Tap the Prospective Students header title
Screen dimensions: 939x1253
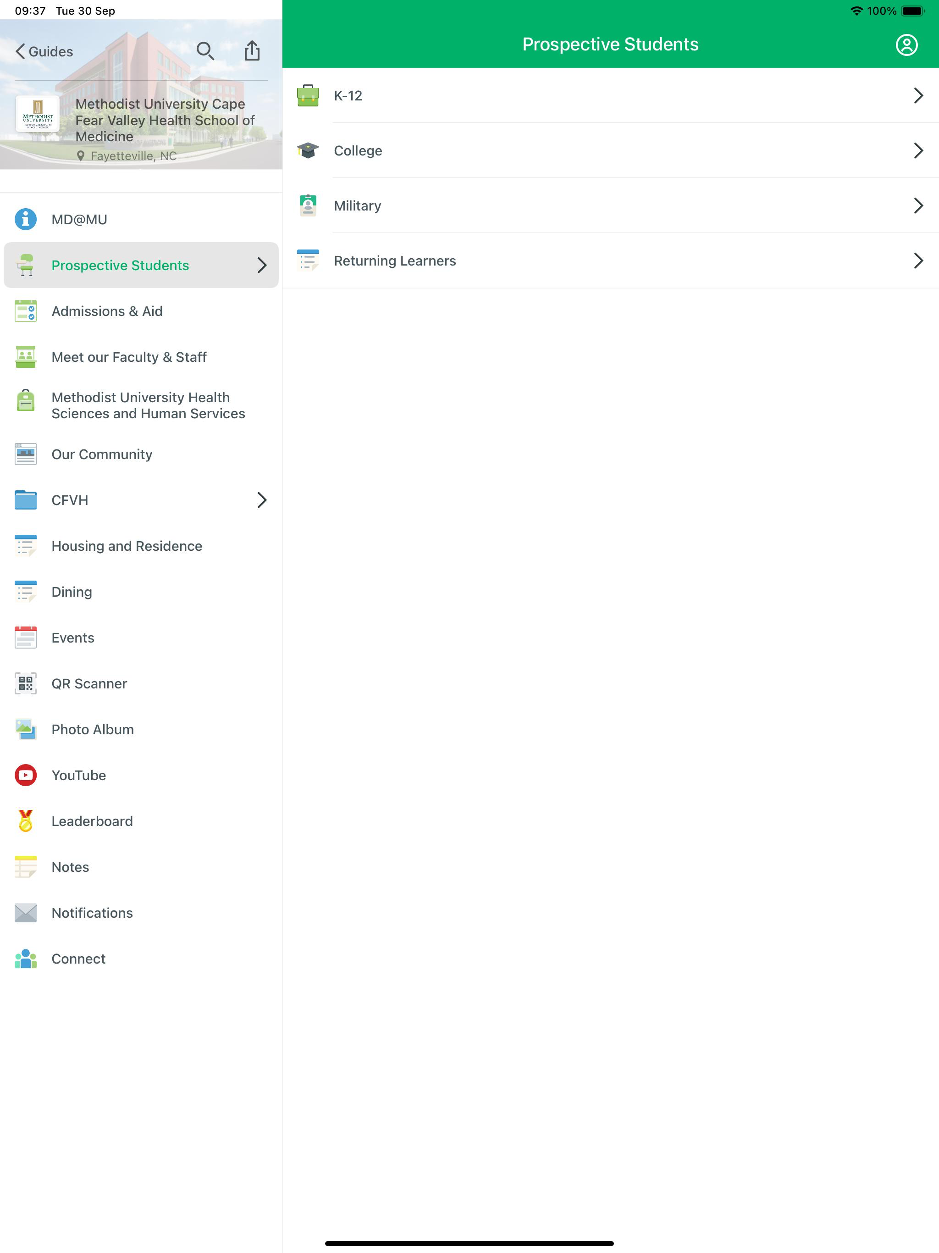[x=611, y=44]
